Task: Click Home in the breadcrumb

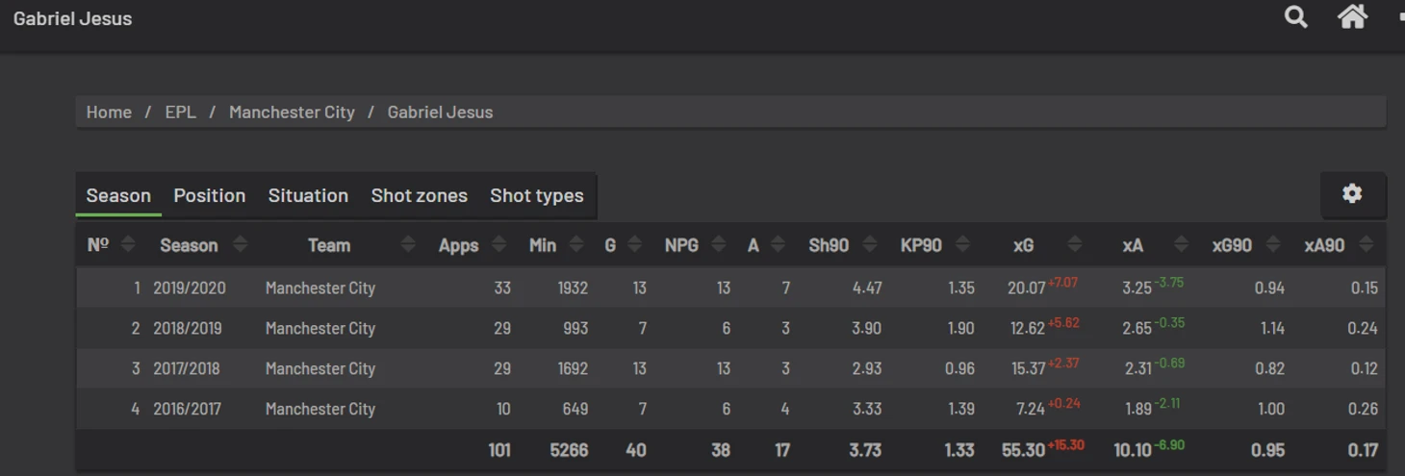Action: click(109, 113)
